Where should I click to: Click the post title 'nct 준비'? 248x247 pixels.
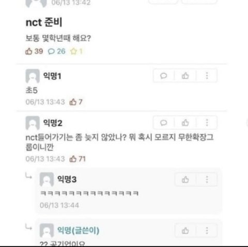pos(44,22)
